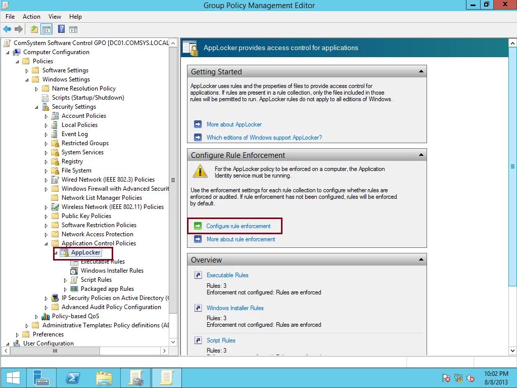This screenshot has height=388, width=517.
Task: Expand the Software Settings tree node
Action: (27, 71)
